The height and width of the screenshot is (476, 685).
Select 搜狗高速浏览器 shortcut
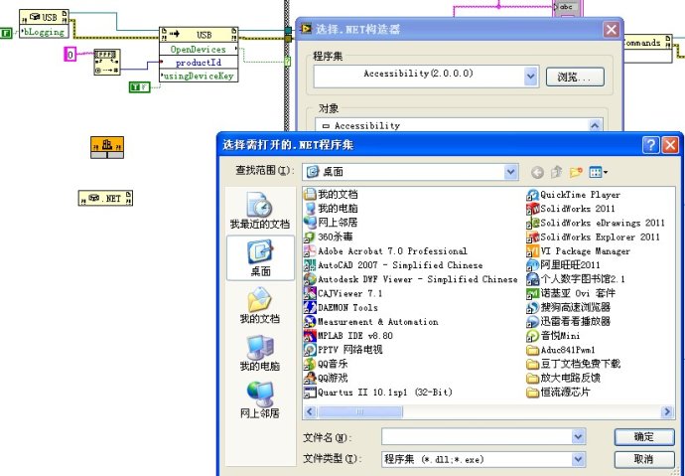pyautogui.click(x=569, y=307)
